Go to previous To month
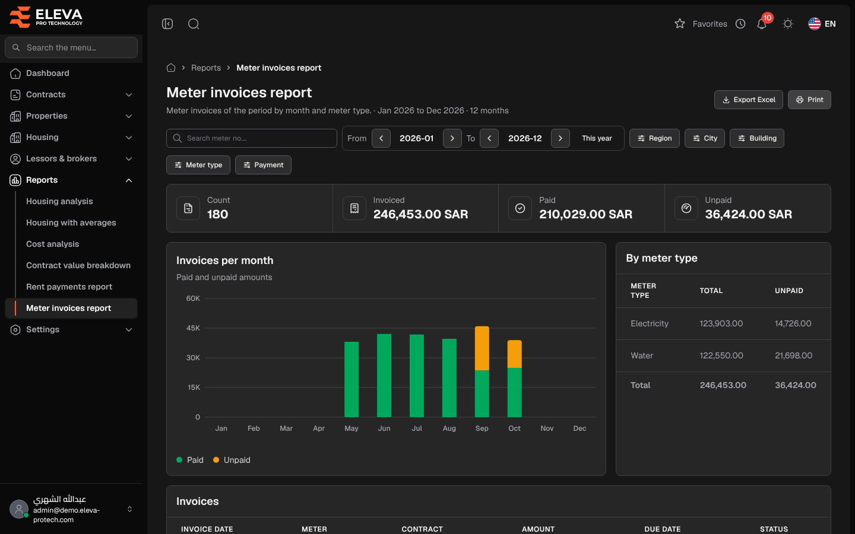This screenshot has height=534, width=855. click(489, 138)
